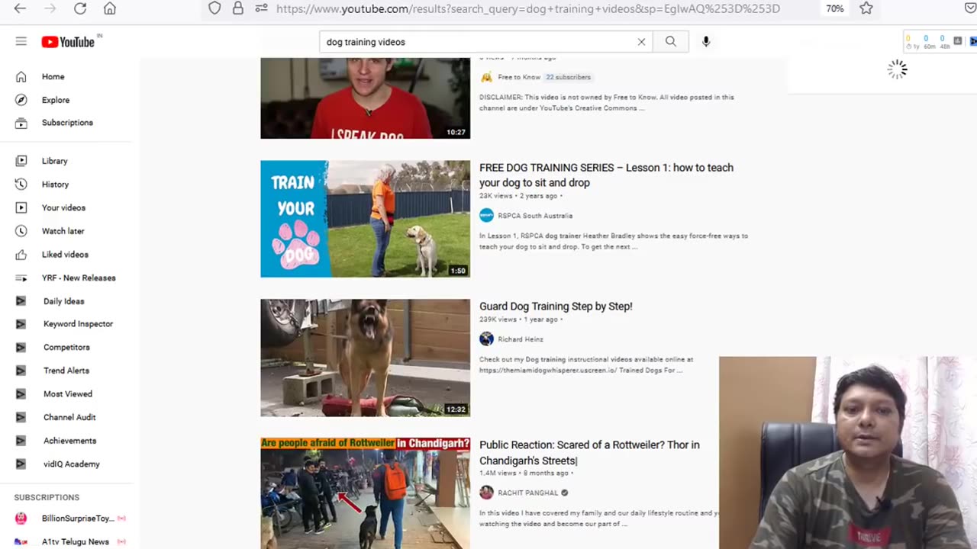977x549 pixels.
Task: Open FREE DOG TRAINING SERIES Lesson 1 title
Action: [606, 175]
